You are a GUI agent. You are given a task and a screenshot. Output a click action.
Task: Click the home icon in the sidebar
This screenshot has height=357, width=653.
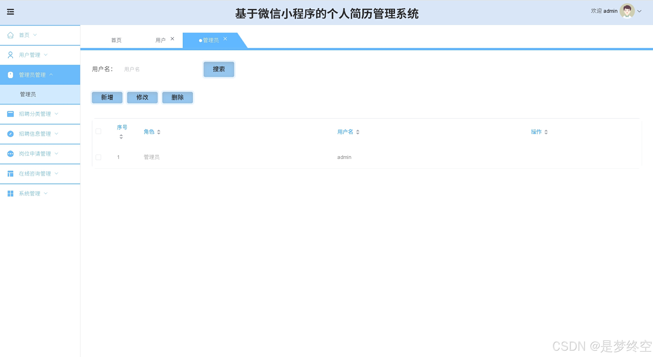pos(10,35)
